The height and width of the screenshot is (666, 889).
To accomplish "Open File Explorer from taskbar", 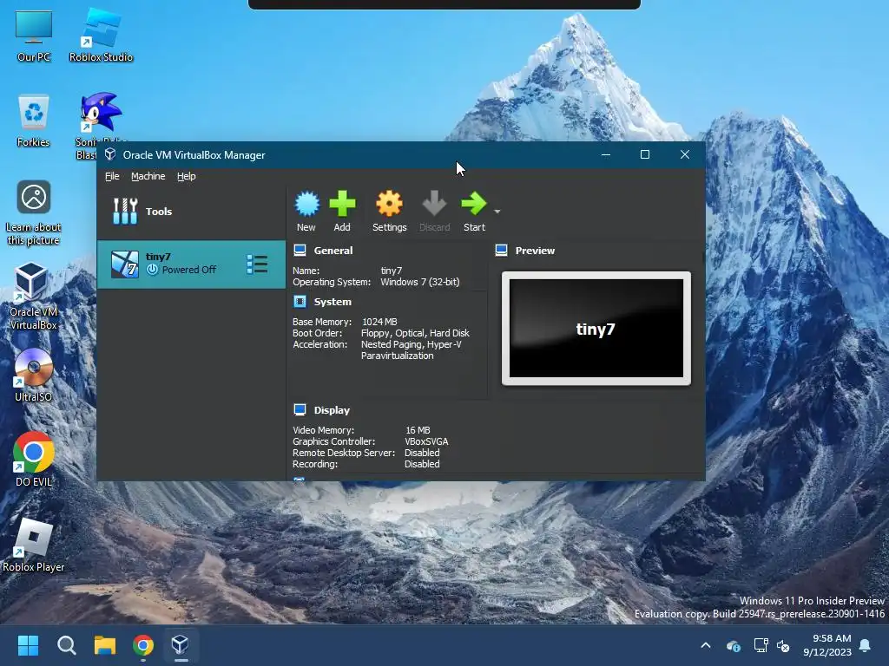I will 105,645.
